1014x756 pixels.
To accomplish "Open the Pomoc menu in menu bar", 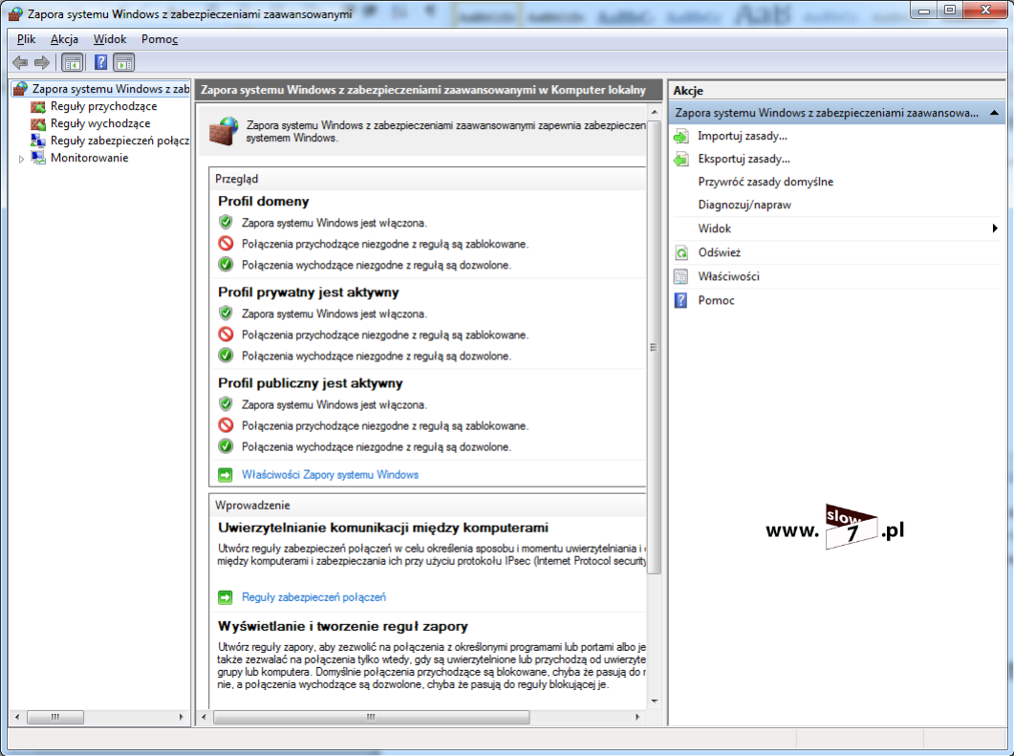I will coord(160,39).
